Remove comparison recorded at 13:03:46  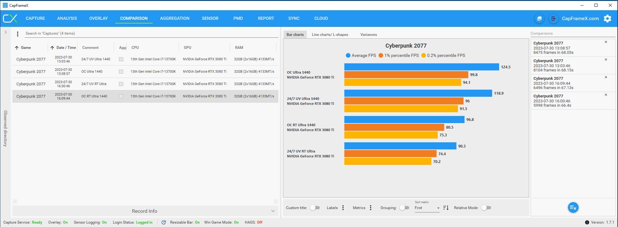(606, 60)
